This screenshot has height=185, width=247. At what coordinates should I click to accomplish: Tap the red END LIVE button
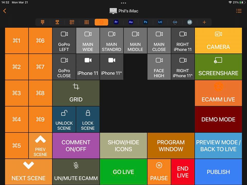pyautogui.click(x=183, y=172)
